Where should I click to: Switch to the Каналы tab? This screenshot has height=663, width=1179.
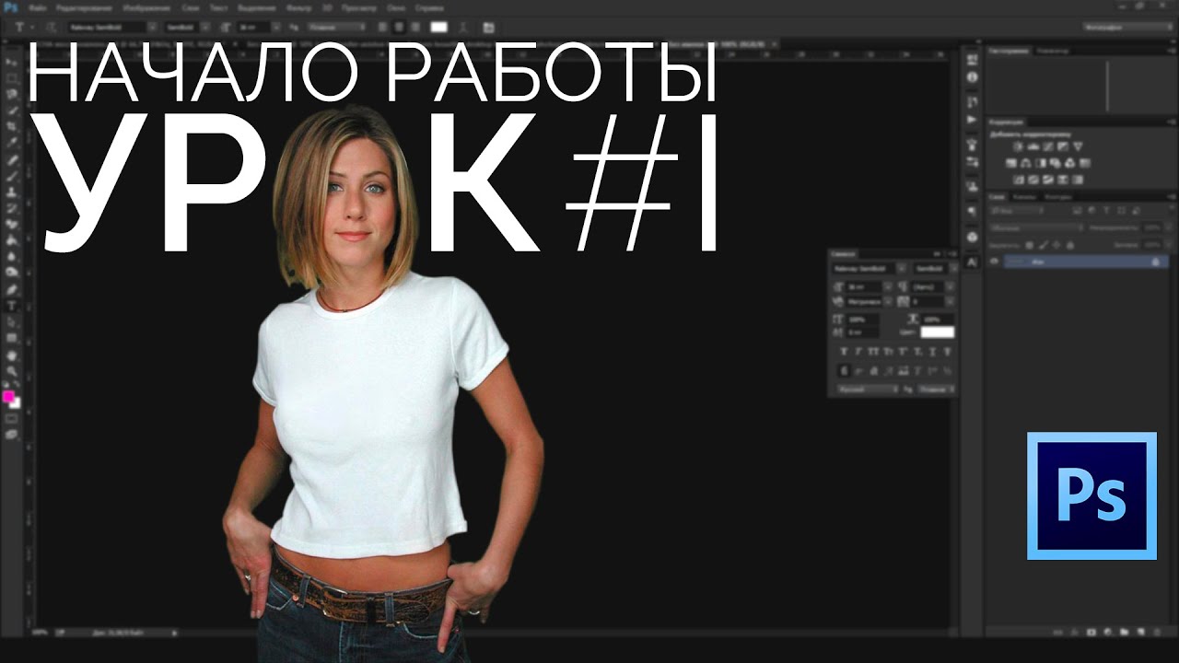1024,197
